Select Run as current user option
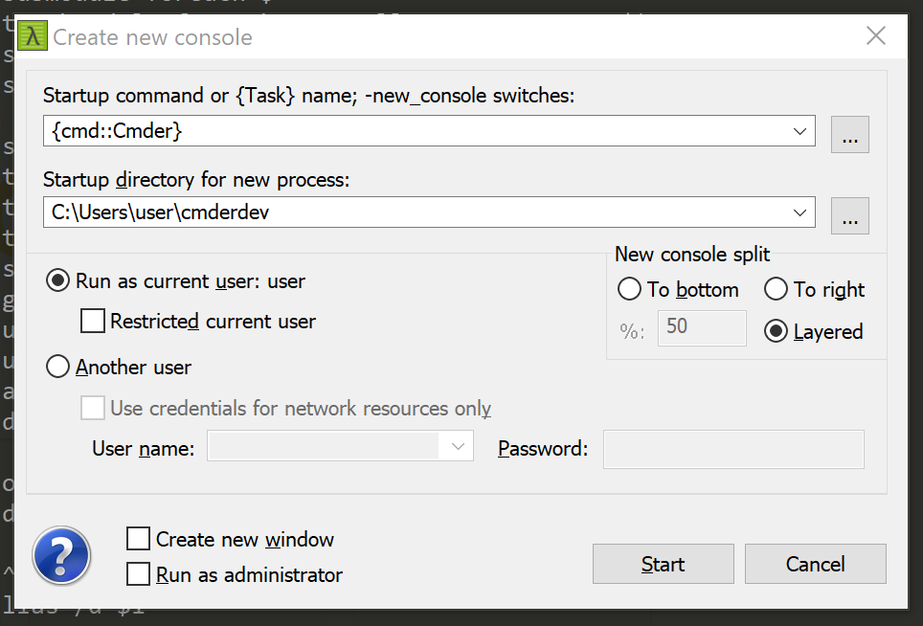This screenshot has height=626, width=923. (57, 281)
